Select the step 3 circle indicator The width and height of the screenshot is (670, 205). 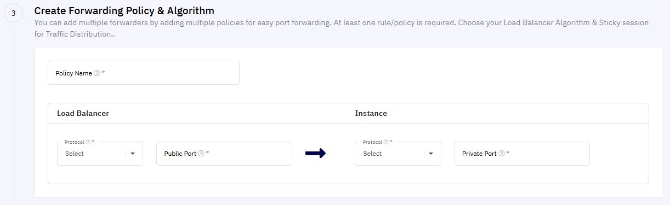13,13
